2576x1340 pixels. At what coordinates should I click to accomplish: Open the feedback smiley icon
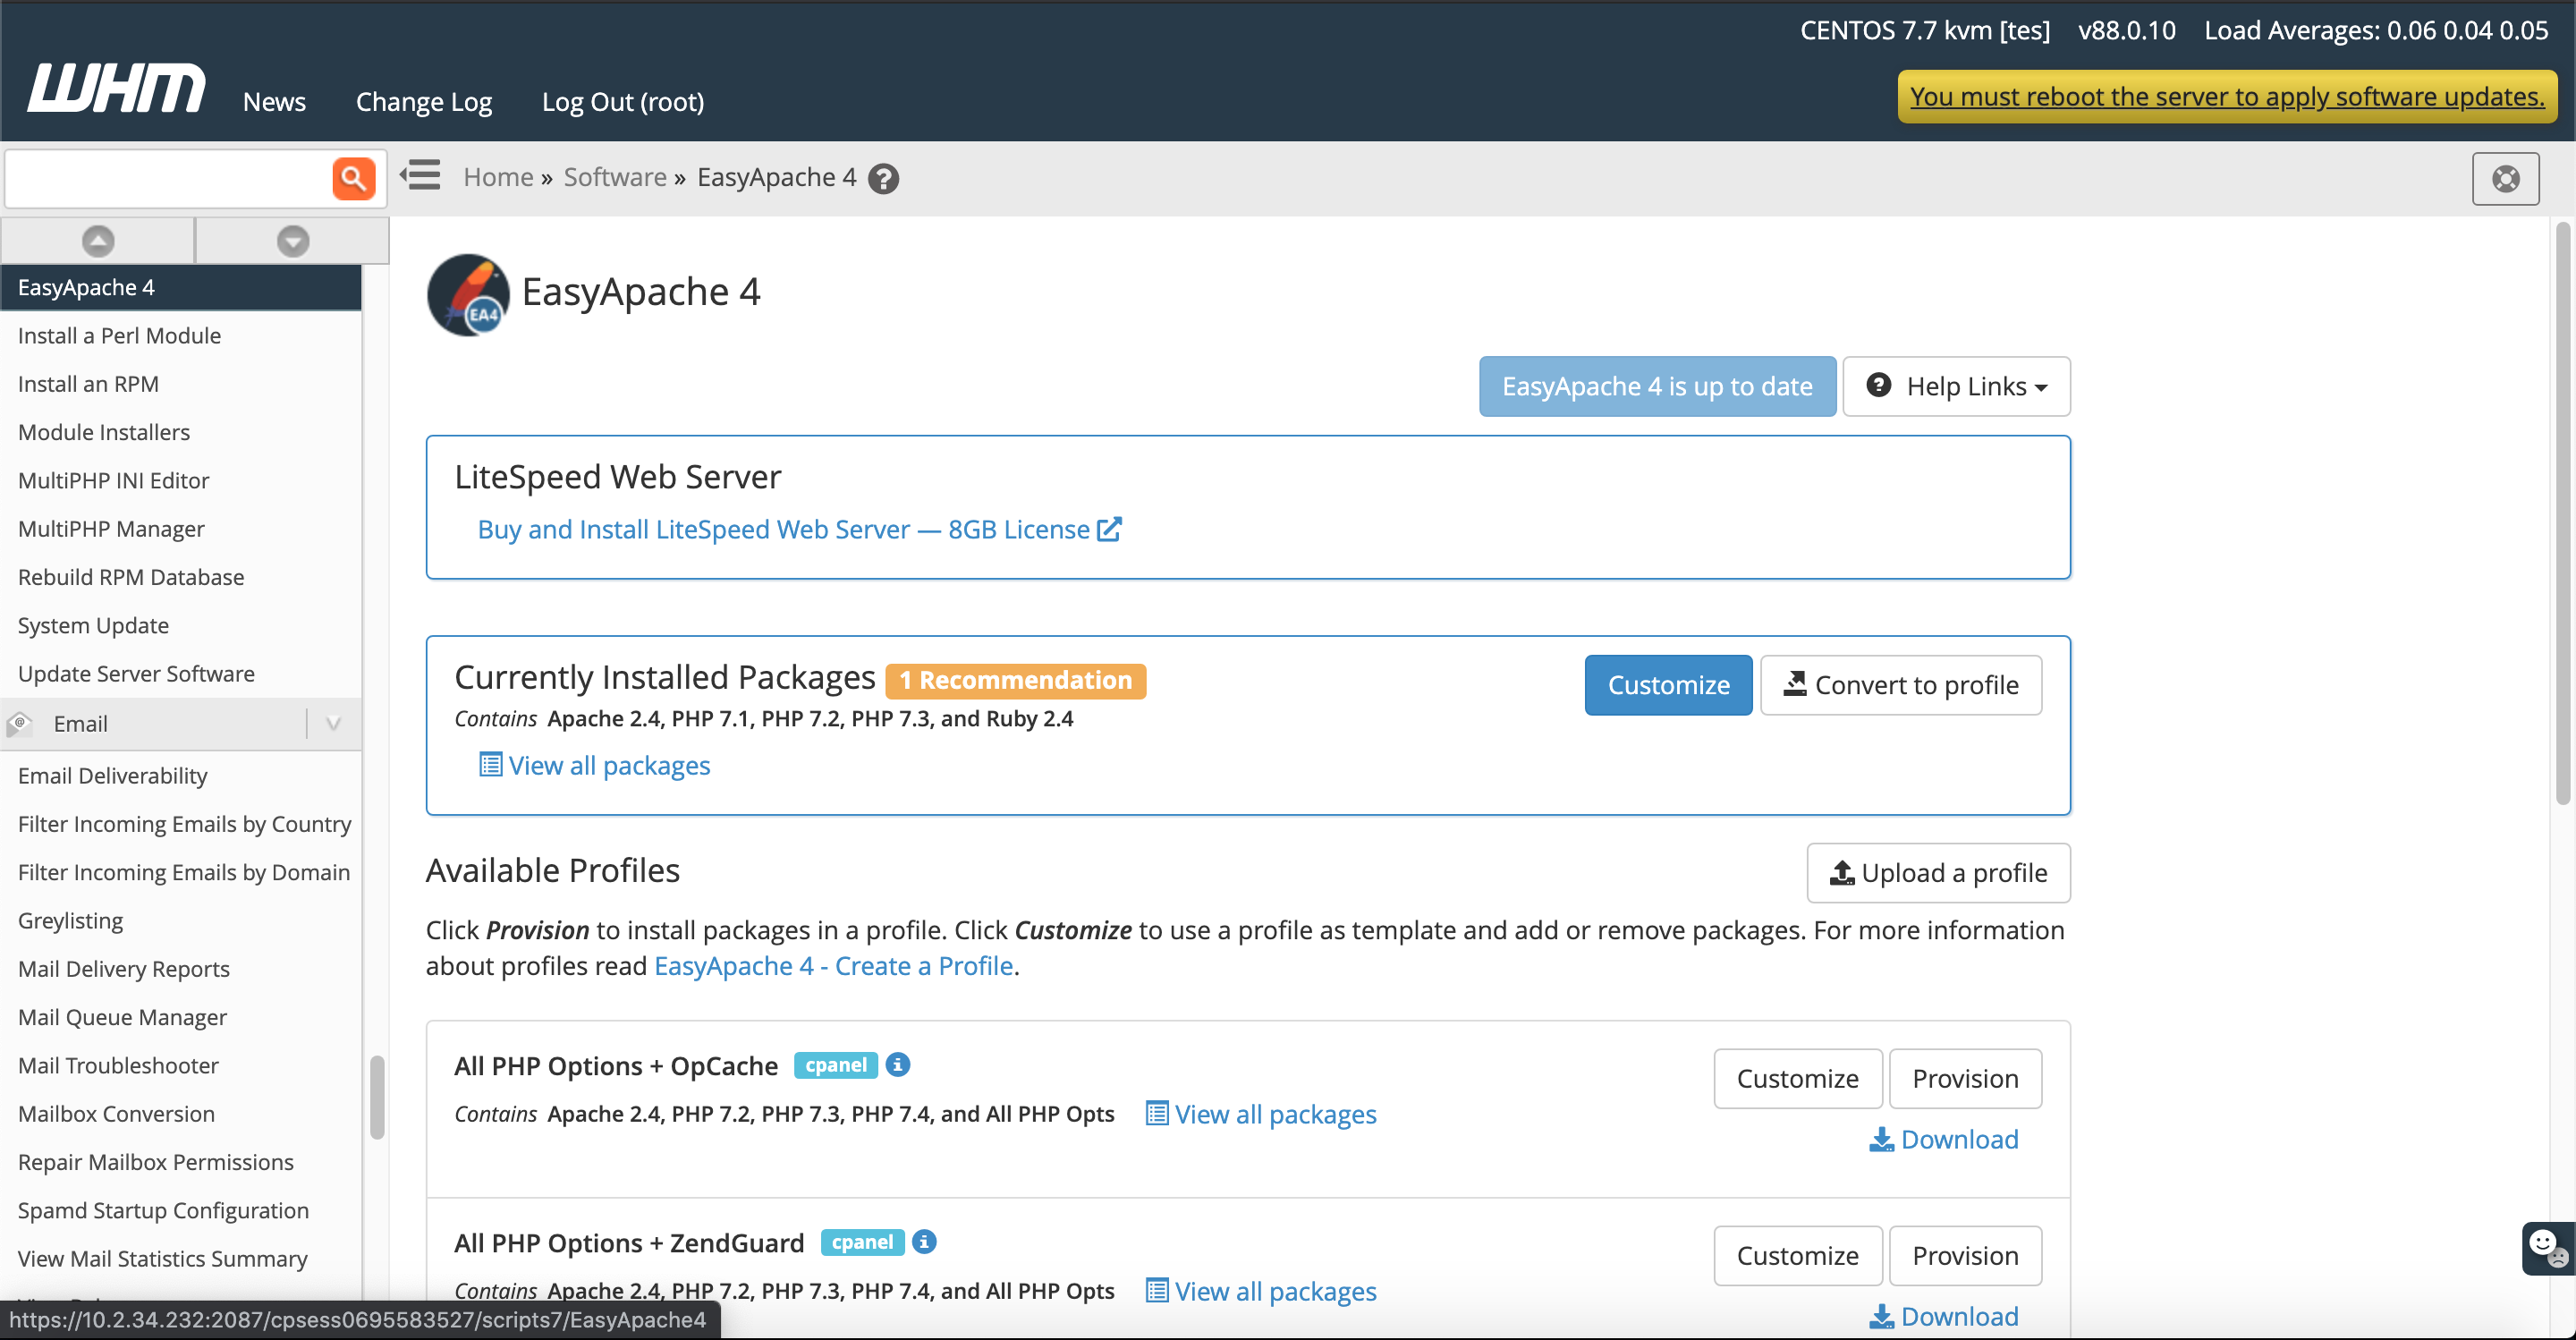2548,1248
